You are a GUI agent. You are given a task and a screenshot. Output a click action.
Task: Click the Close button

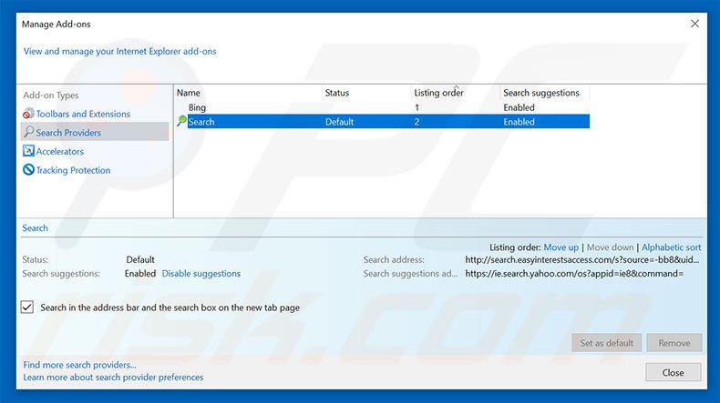674,372
